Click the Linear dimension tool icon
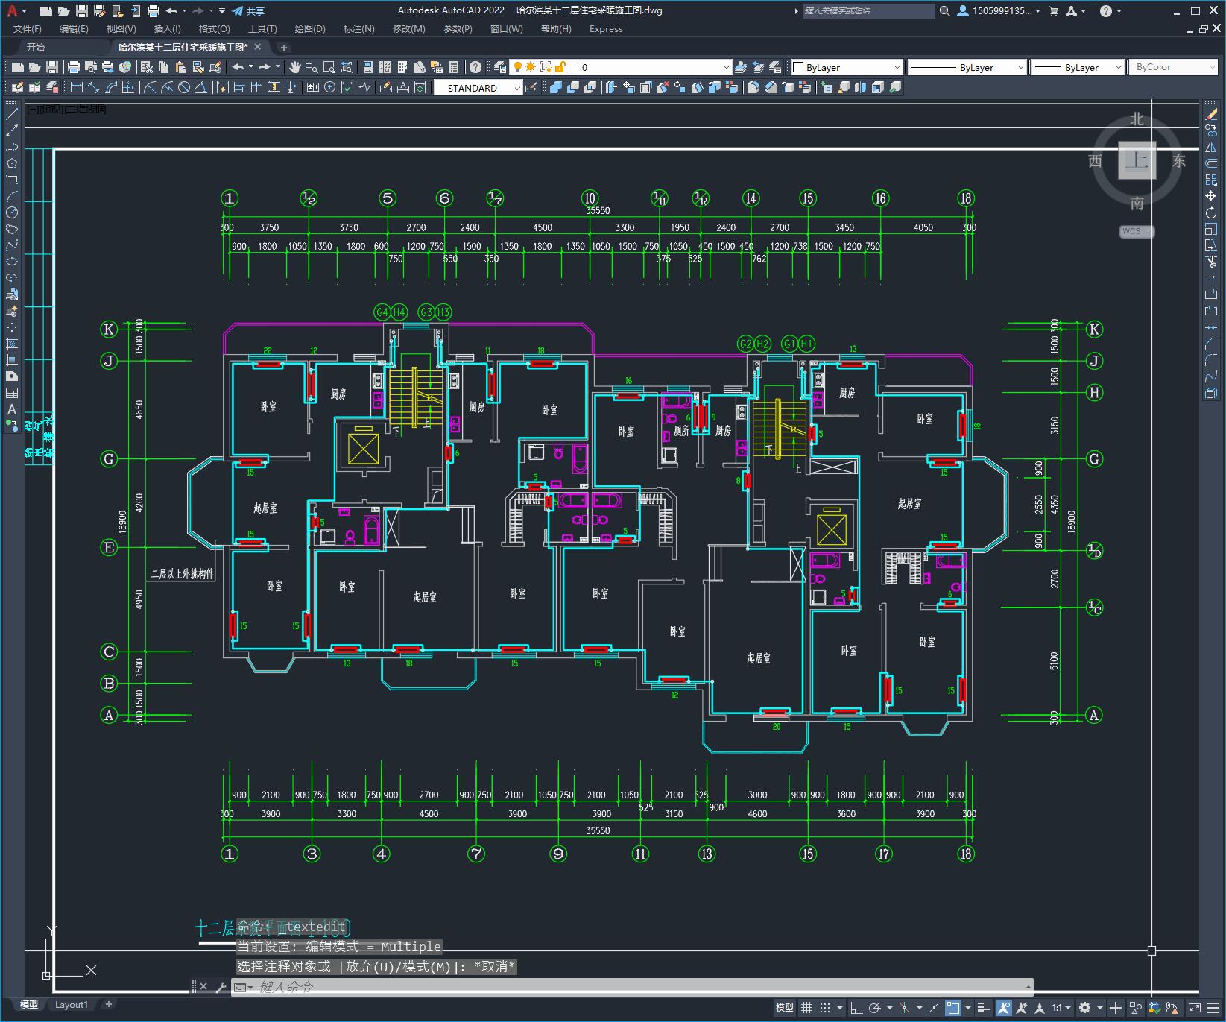 77,87
